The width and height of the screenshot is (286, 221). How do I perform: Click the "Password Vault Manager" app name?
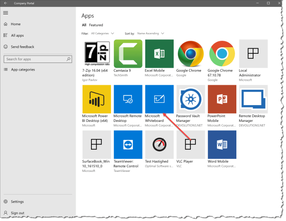[188, 118]
